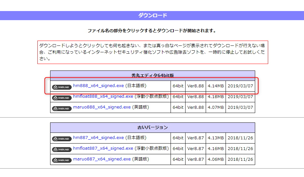Image resolution: width=304 pixels, height=177 pixels.
Task: Click 64bit cell in the hmfloat887 row
Action: (x=178, y=148)
